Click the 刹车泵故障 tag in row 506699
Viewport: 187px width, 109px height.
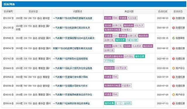coord(121,68)
